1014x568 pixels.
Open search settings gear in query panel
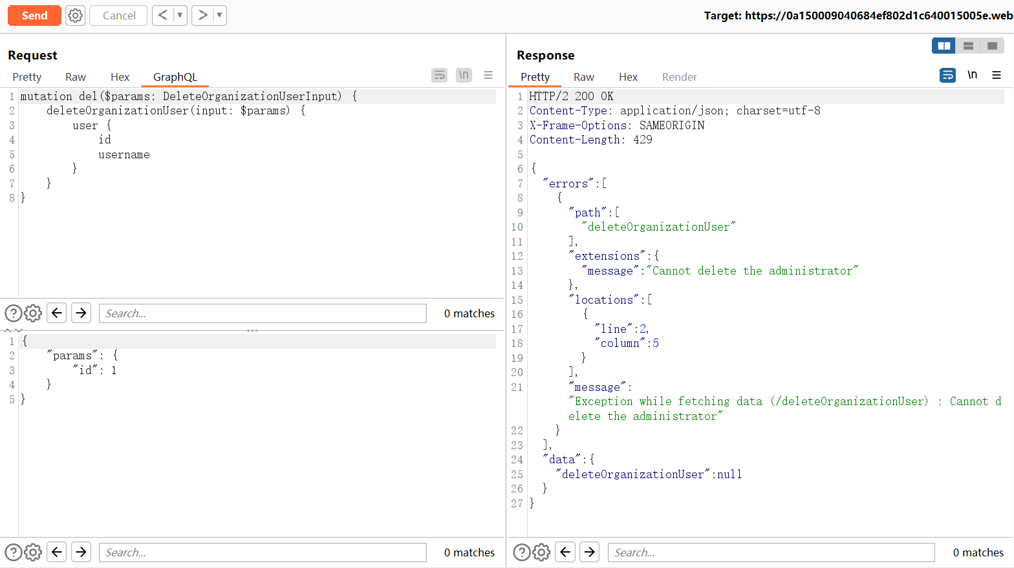(33, 313)
